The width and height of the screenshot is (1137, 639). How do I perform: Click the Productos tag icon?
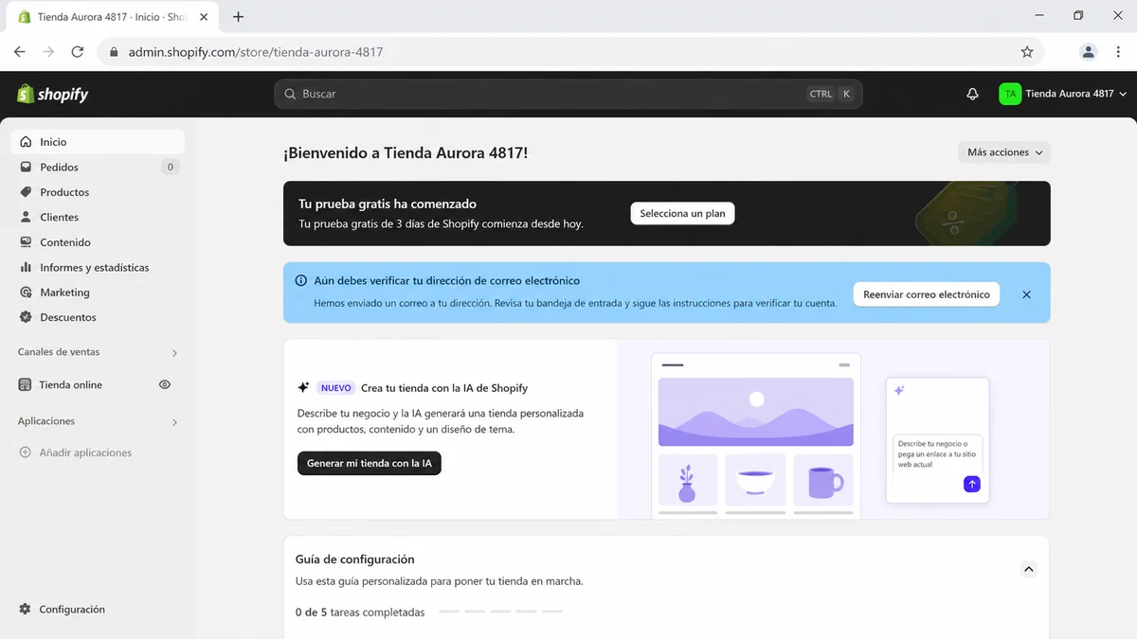point(26,192)
